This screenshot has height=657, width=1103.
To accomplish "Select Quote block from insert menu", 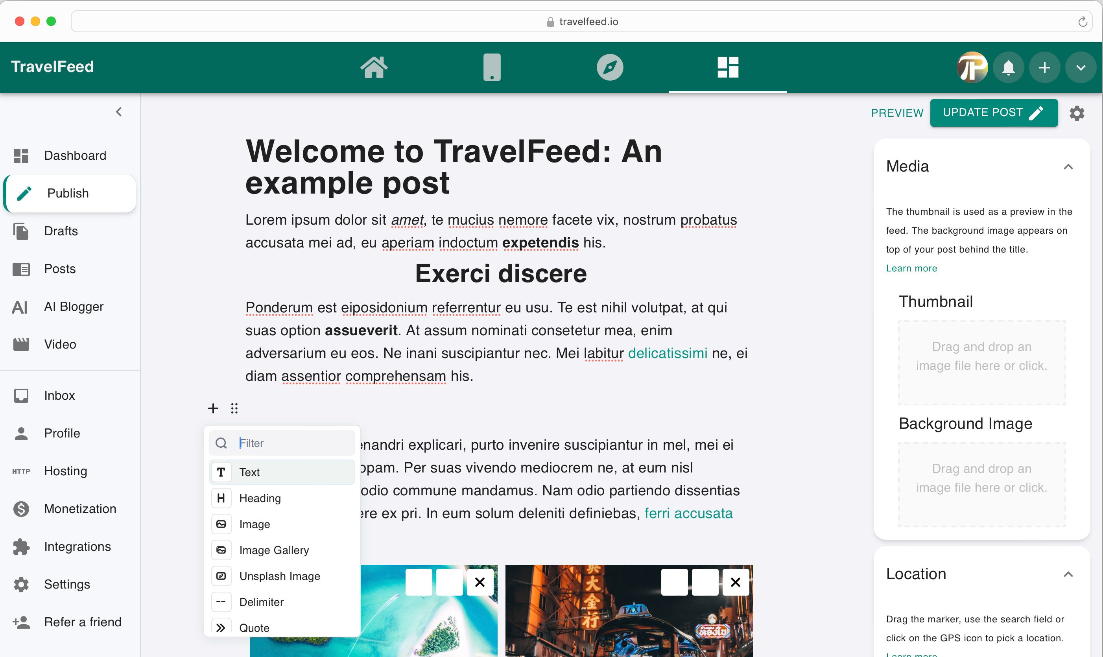I will click(x=254, y=627).
